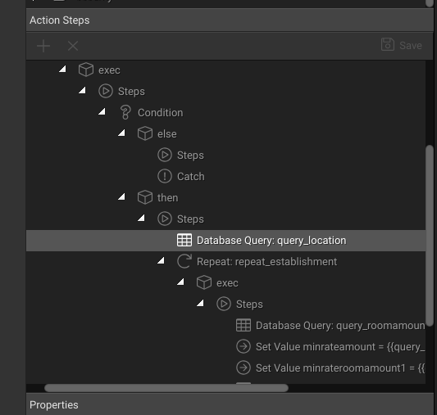Collapse the Condition node triangle
This screenshot has width=437, height=415.
pyautogui.click(x=102, y=111)
